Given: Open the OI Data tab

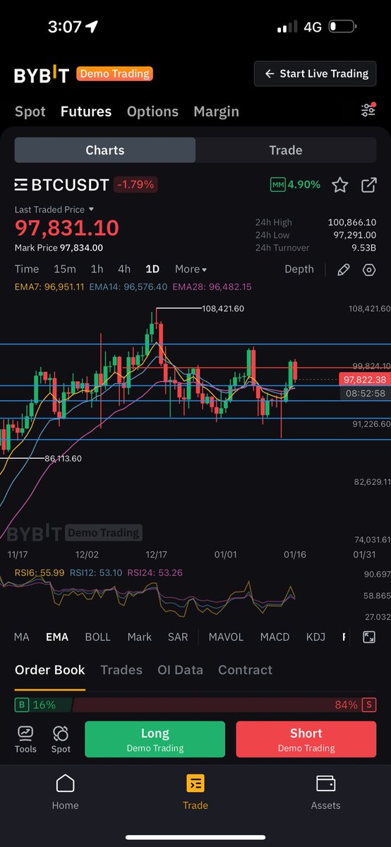Looking at the screenshot, I should tap(180, 670).
